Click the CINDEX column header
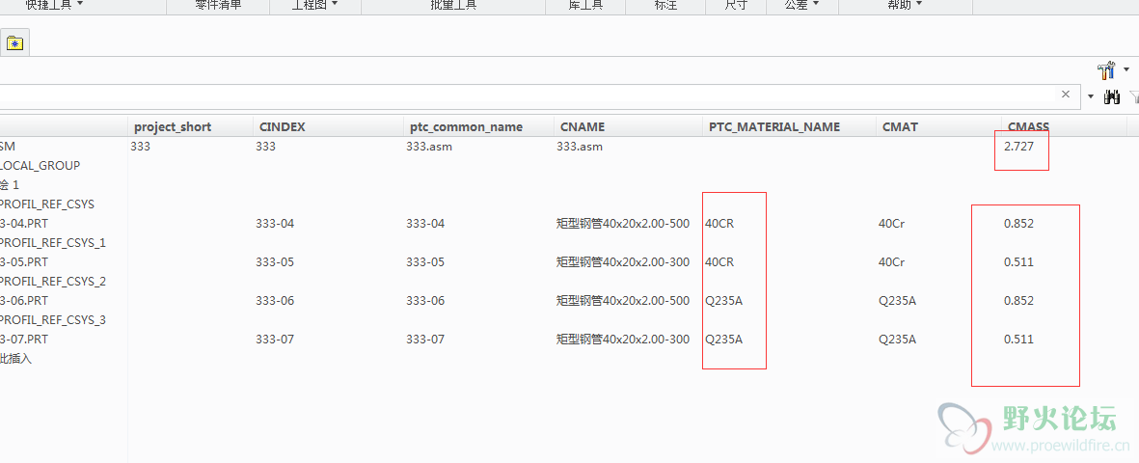Screen dimensions: 1139x463 283,126
